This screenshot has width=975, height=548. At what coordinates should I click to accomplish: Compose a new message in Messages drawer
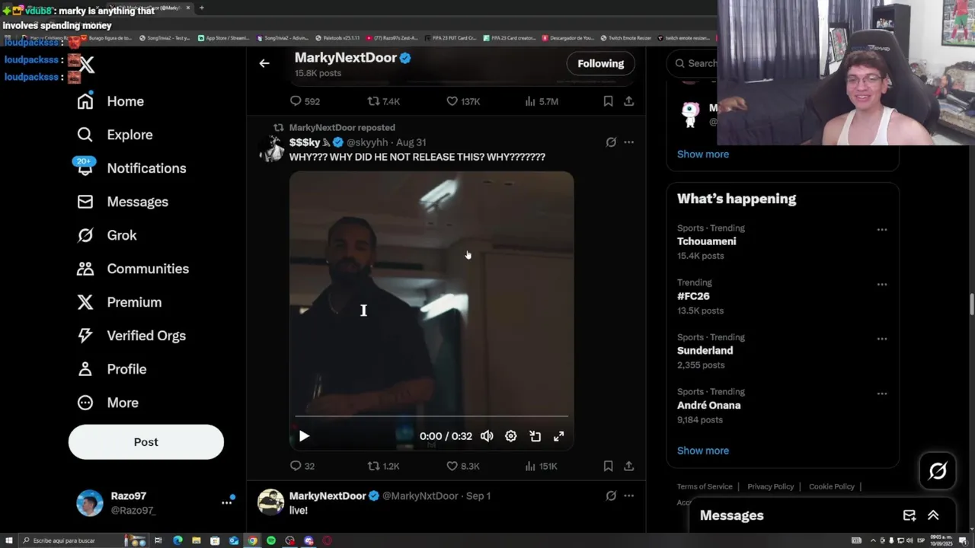(x=909, y=515)
